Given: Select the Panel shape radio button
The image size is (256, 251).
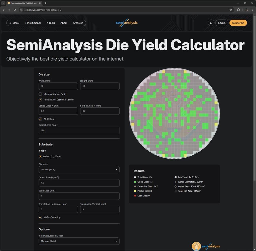Looking at the screenshot, I should (53, 156).
